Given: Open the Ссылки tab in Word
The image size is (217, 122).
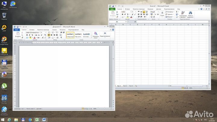Looking at the screenshot, I should [54, 30].
